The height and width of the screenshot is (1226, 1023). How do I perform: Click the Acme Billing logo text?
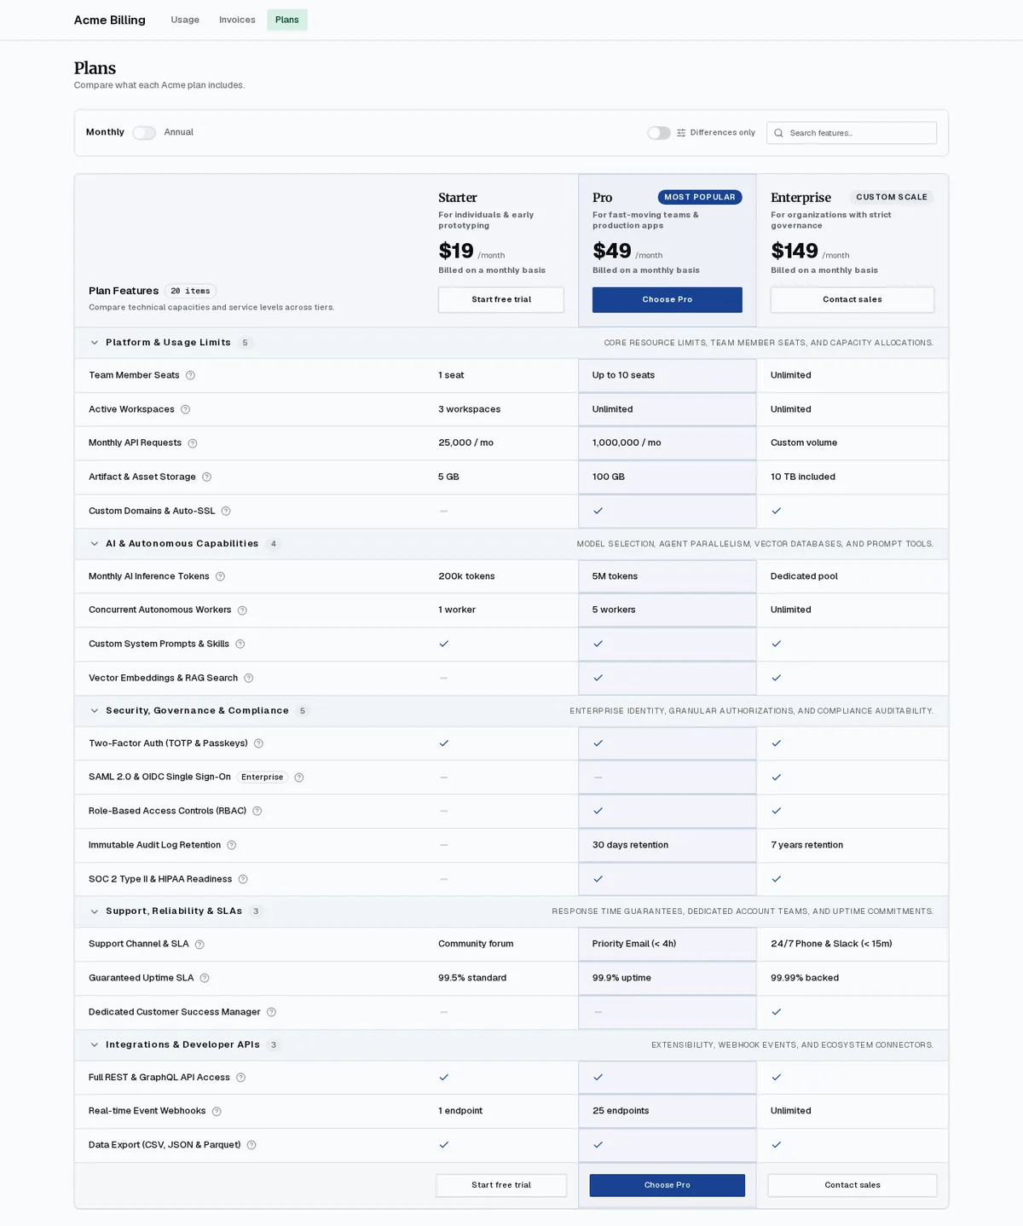click(x=110, y=20)
